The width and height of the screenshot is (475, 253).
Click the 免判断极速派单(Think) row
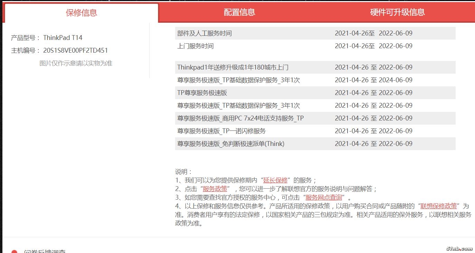(x=231, y=144)
